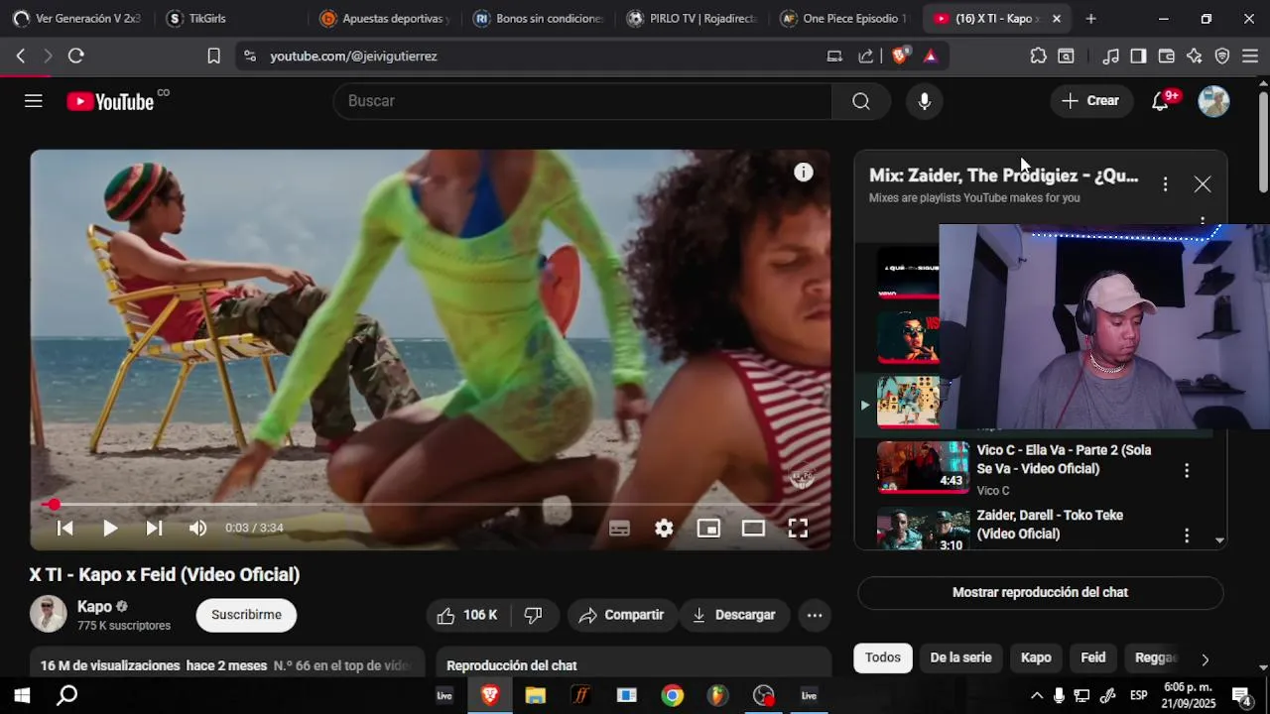Skip to previous video in player

(65, 529)
